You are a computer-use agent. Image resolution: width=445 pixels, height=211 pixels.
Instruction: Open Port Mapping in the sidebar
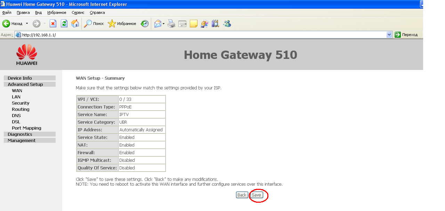pos(26,128)
